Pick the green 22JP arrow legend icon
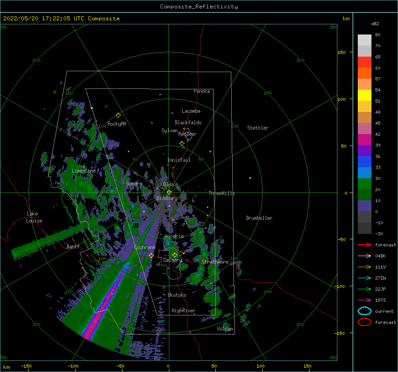The image size is (398, 372). tap(364, 289)
